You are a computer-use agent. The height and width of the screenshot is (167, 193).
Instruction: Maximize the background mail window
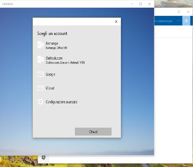[x=179, y=12]
